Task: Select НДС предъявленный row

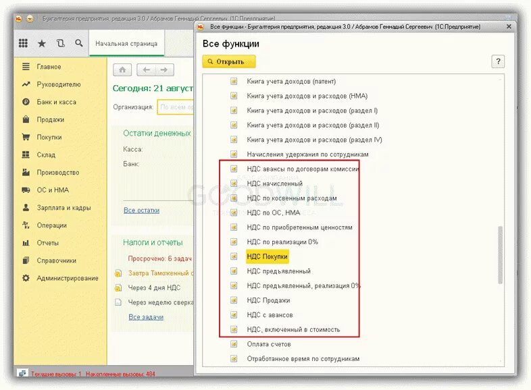Action: click(279, 271)
